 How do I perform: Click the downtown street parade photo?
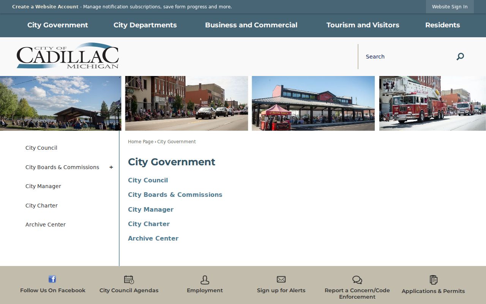tap(186, 103)
